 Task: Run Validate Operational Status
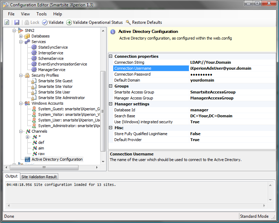(x=95, y=22)
